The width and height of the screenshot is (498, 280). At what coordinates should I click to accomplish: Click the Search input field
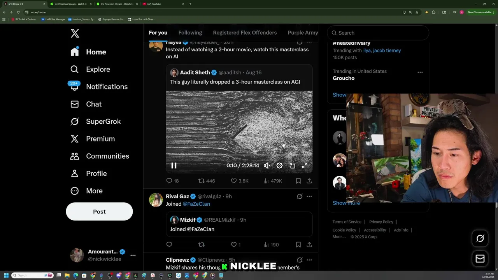(378, 33)
